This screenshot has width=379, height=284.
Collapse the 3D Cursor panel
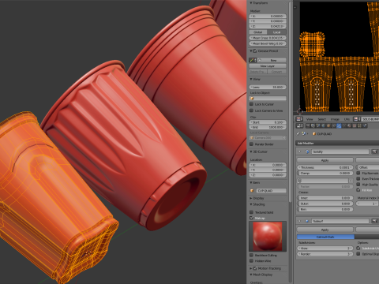(x=251, y=151)
